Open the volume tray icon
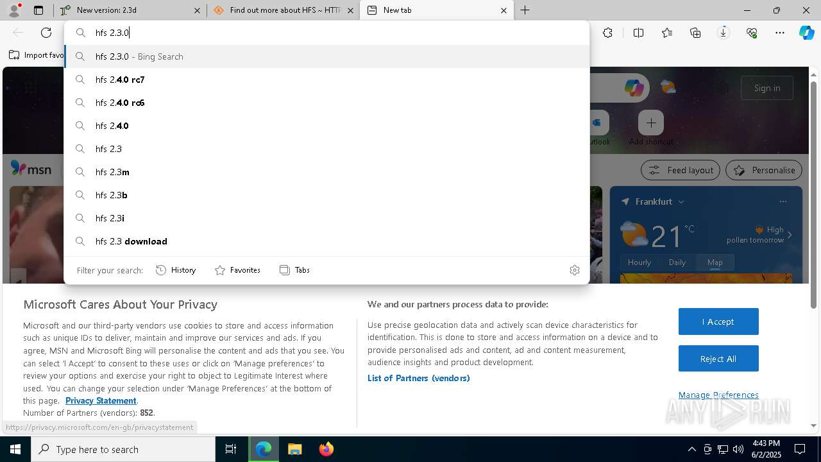Image resolution: width=821 pixels, height=462 pixels. [738, 449]
